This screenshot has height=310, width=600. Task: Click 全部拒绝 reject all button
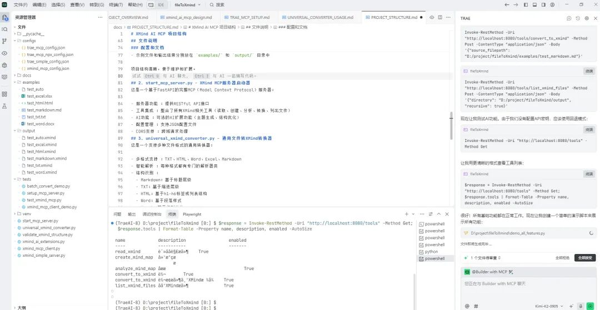tap(562, 258)
